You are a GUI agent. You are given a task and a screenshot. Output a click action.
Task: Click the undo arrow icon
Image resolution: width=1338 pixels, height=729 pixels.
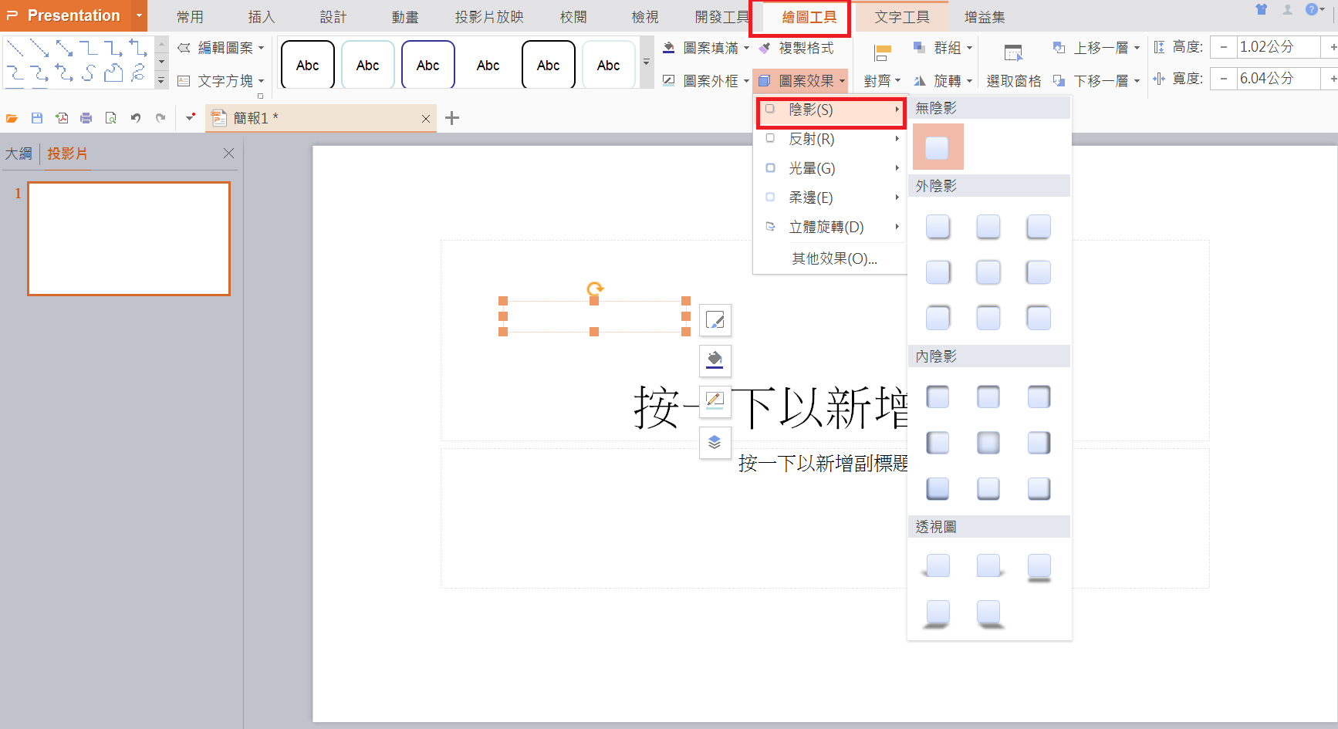tap(136, 118)
